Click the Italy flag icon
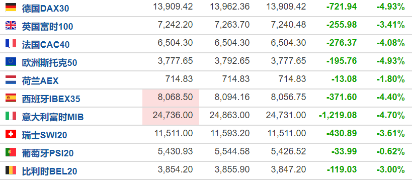This screenshot has width=412, height=181. pos(11,116)
